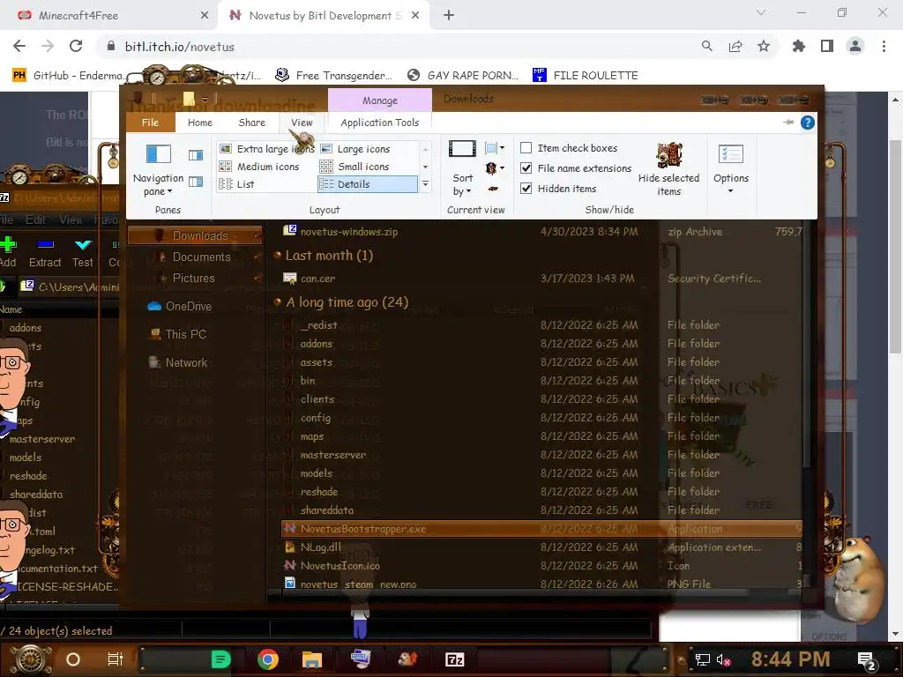This screenshot has height=677, width=903.
Task: Click the Navigation pane icon
Action: 159,154
